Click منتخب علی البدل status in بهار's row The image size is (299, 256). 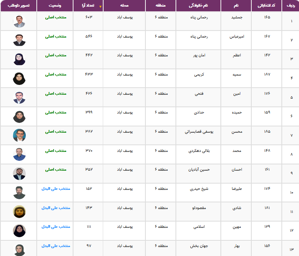pos(56,246)
